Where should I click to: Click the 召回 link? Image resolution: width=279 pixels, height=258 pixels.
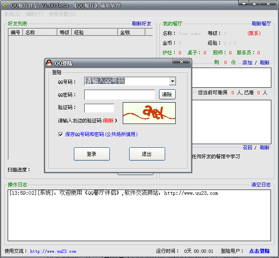pyautogui.click(x=247, y=147)
